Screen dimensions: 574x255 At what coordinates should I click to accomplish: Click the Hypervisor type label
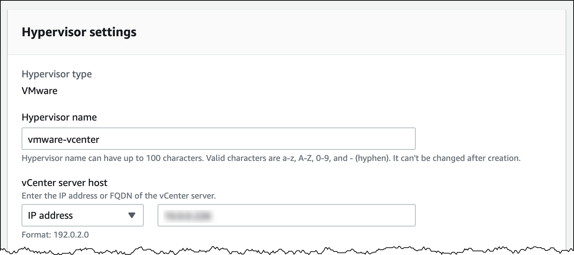click(x=57, y=74)
